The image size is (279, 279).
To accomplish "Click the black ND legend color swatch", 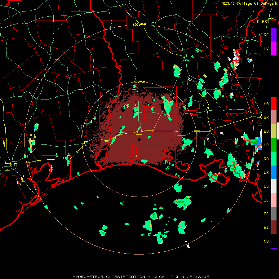I will click(274, 241).
